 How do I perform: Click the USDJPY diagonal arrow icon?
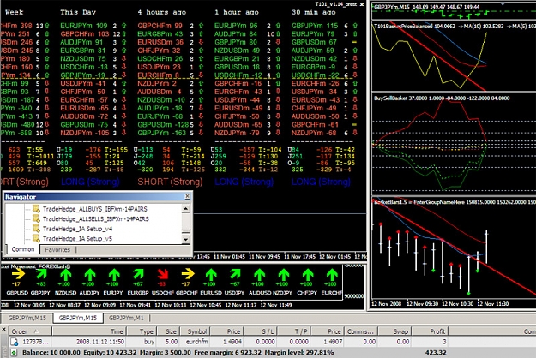235,274
